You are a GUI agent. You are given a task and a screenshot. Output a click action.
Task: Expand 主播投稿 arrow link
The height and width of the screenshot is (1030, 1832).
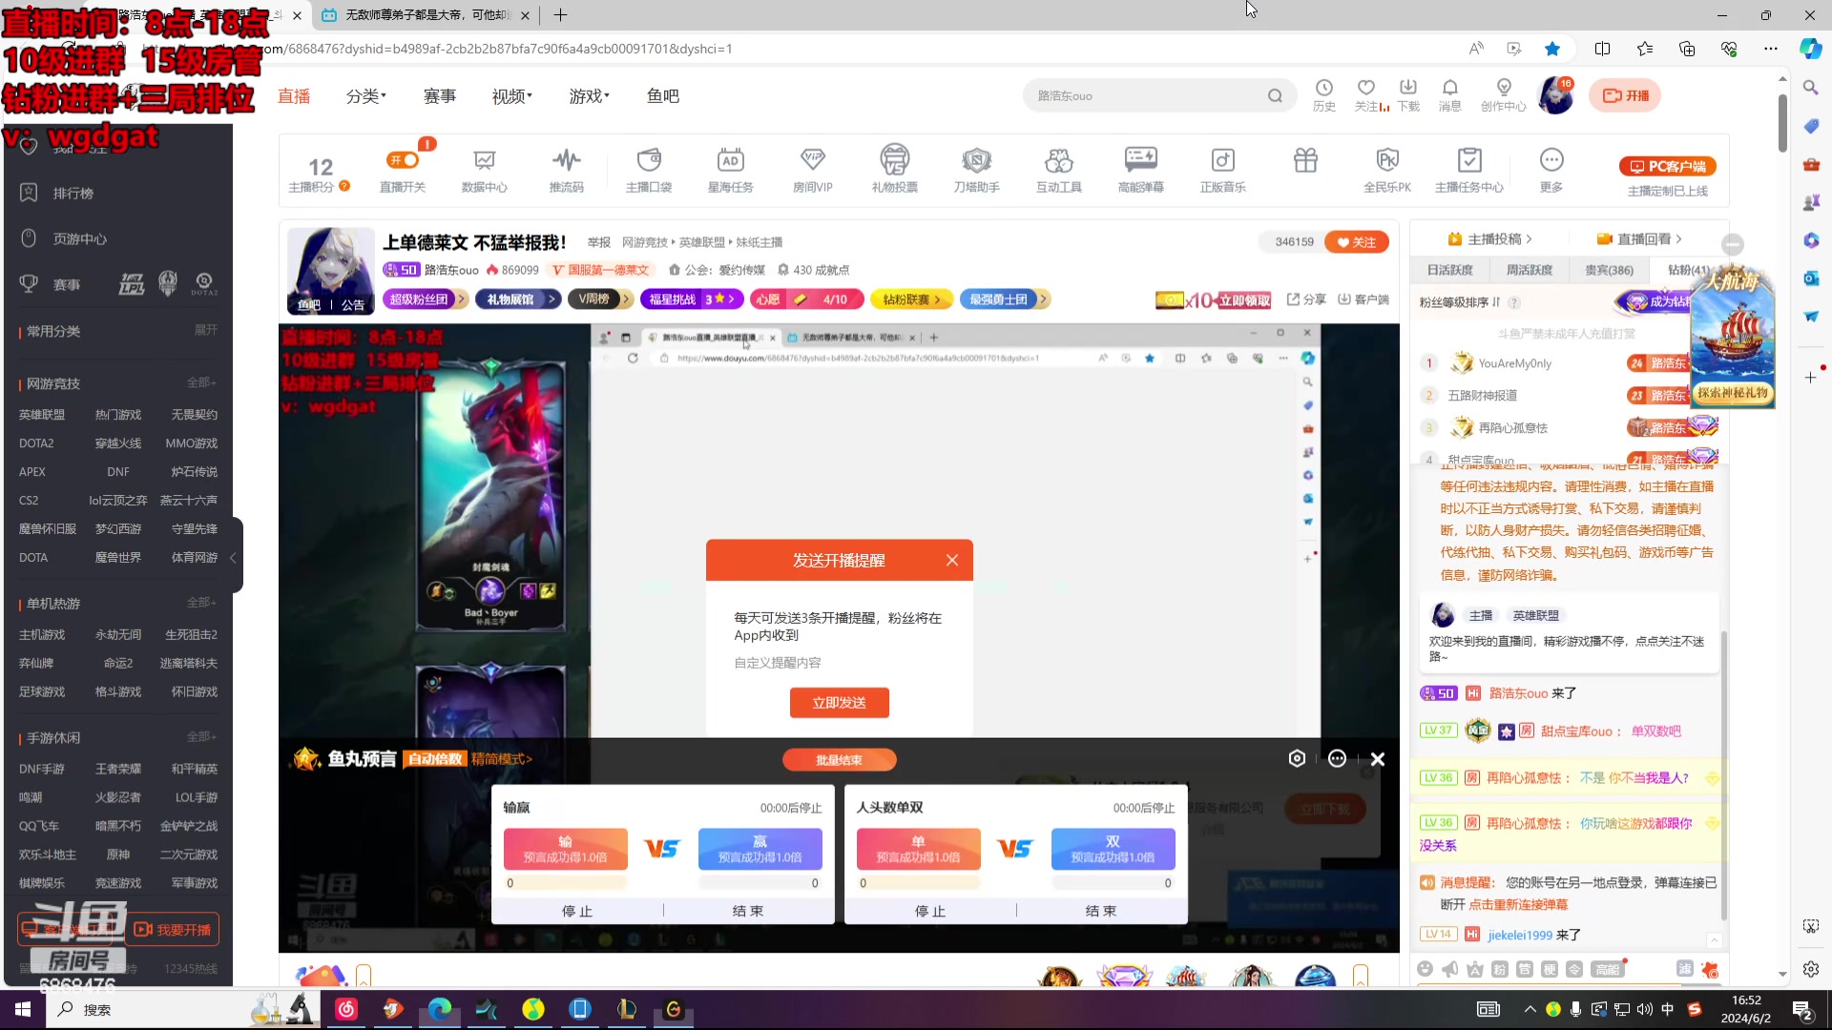tap(1490, 239)
